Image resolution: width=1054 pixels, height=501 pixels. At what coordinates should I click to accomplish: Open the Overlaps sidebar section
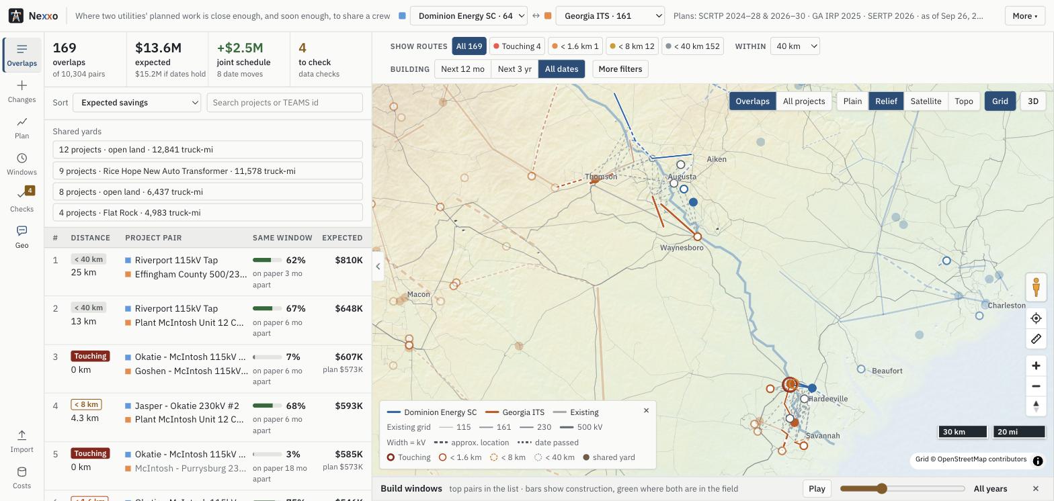point(22,56)
